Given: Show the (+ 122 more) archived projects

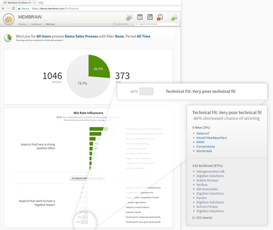Looking at the screenshot, I should pyautogui.click(x=202, y=218).
